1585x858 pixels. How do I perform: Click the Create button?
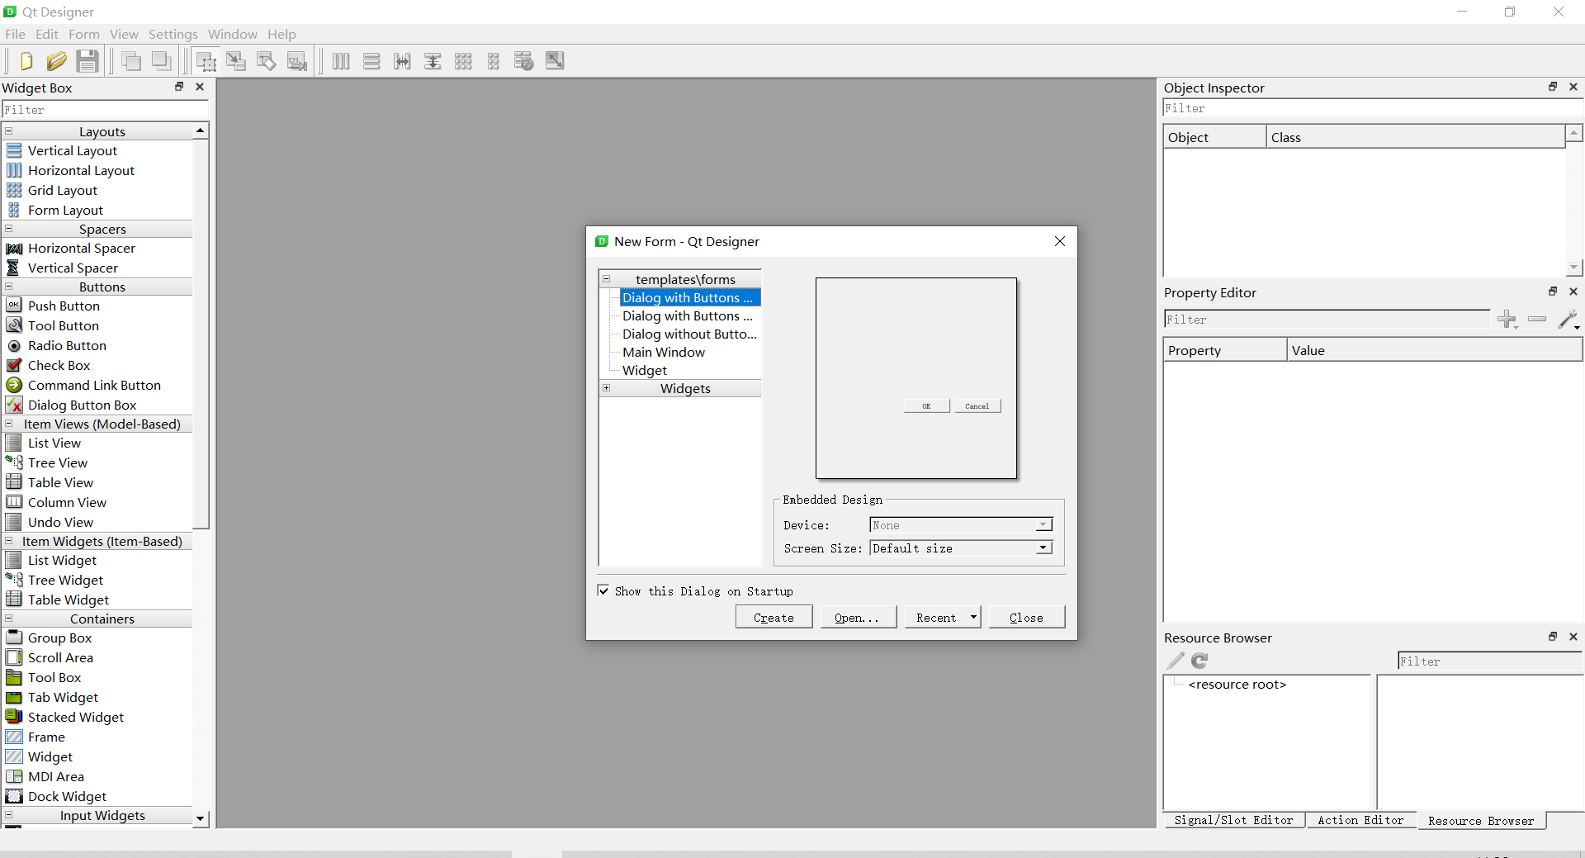pos(774,617)
